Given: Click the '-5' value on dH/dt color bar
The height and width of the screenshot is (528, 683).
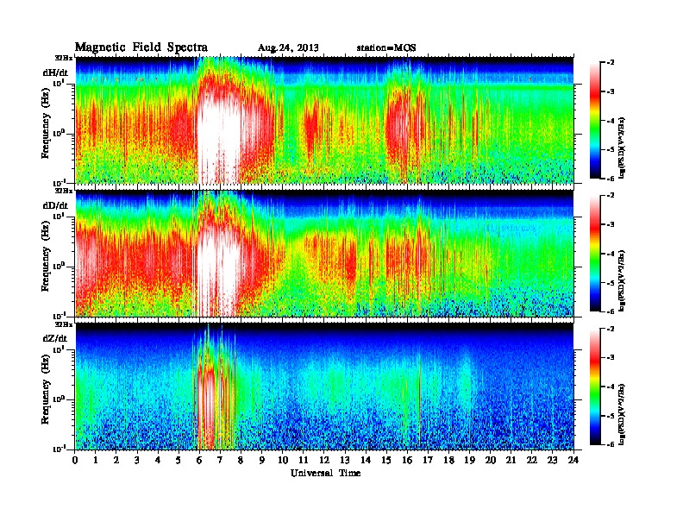Looking at the screenshot, I should [611, 149].
